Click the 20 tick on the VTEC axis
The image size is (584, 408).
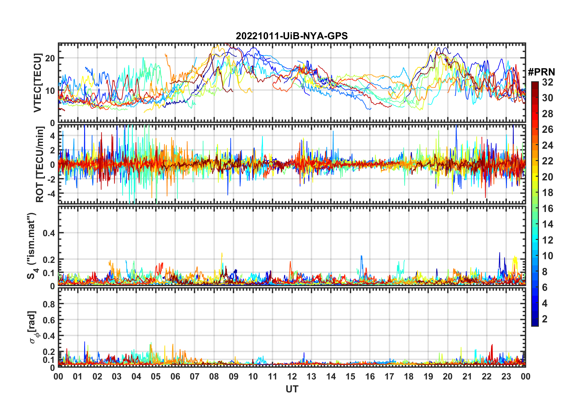(x=50, y=58)
